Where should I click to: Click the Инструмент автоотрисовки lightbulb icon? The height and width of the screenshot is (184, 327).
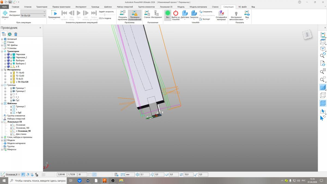tap(236, 13)
